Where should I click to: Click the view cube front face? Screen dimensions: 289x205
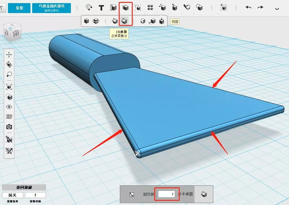(16, 34)
